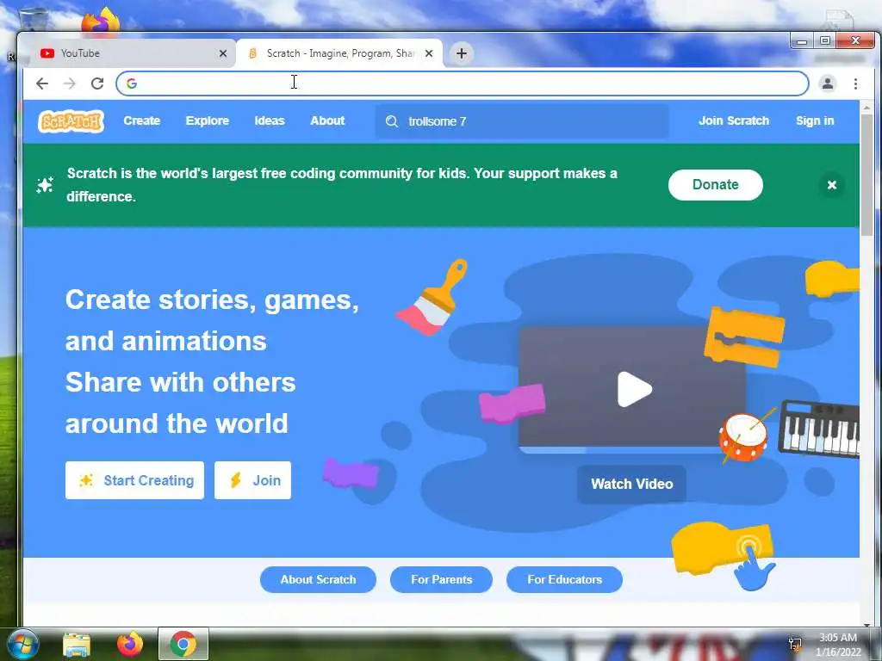The image size is (882, 661).
Task: Open the About page
Action: pos(327,120)
